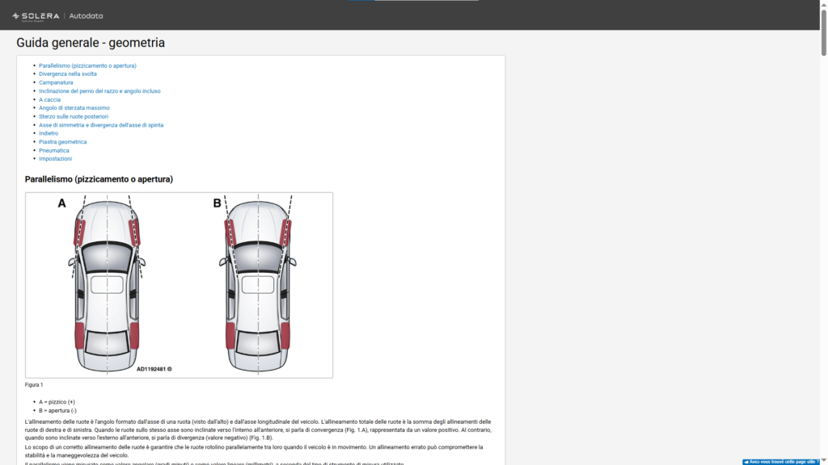Select the A caccia link
Image resolution: width=828 pixels, height=465 pixels.
tap(49, 99)
